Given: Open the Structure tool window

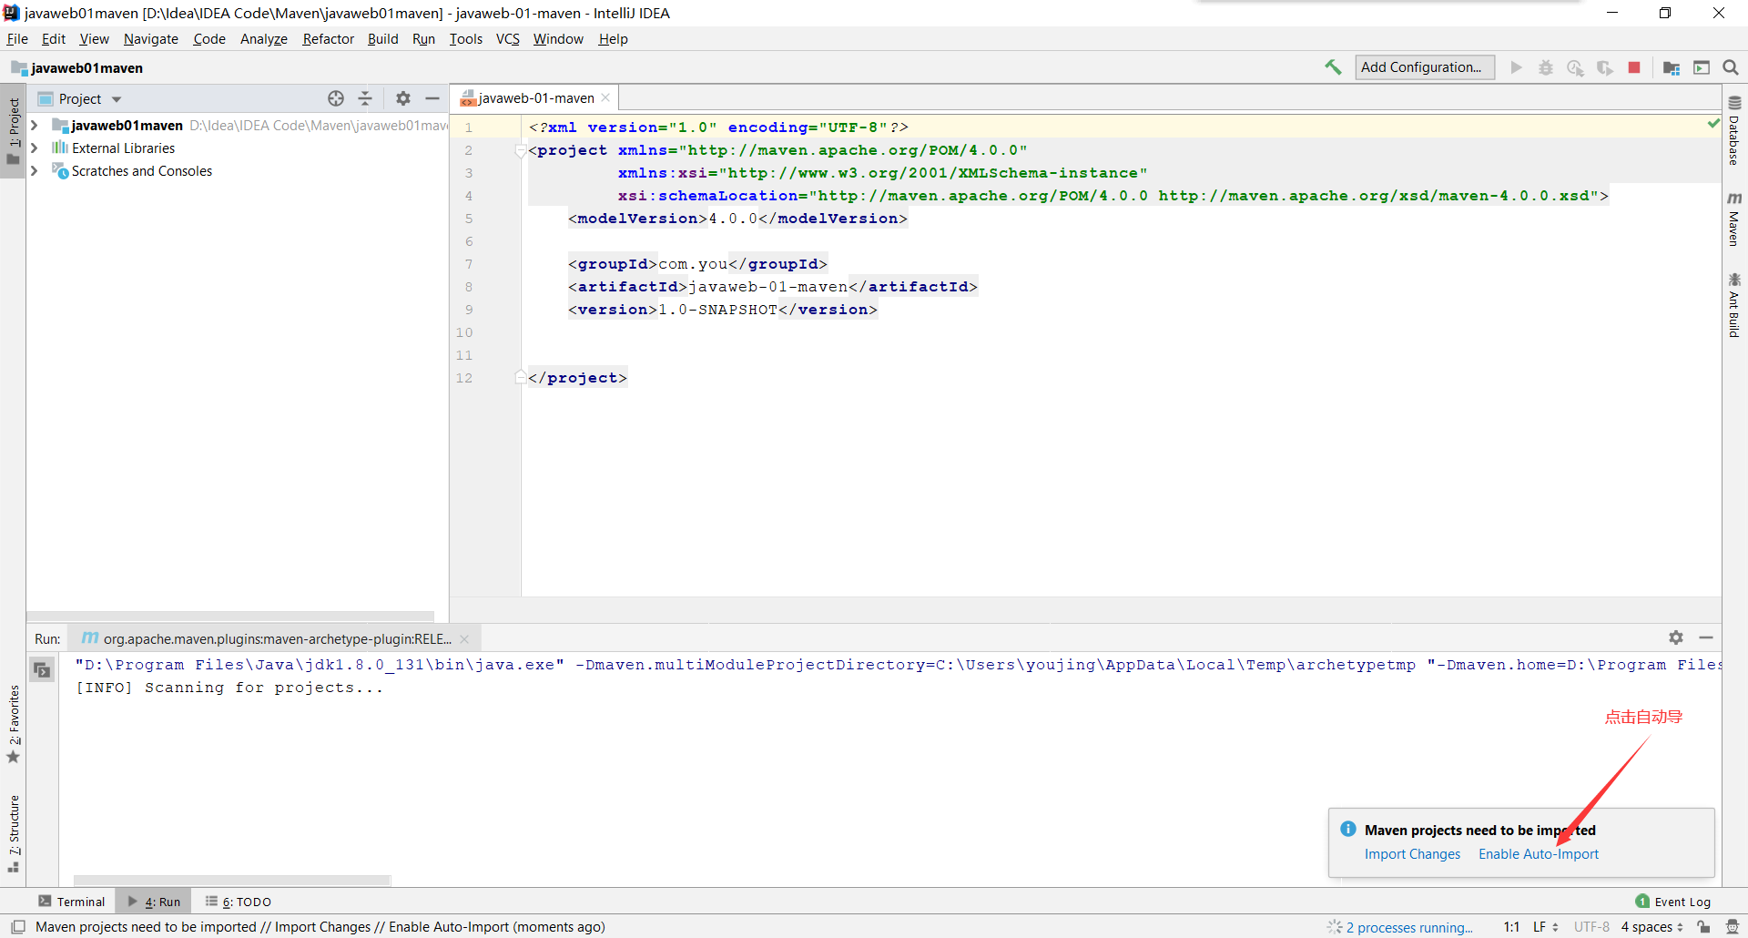Looking at the screenshot, I should [x=14, y=834].
